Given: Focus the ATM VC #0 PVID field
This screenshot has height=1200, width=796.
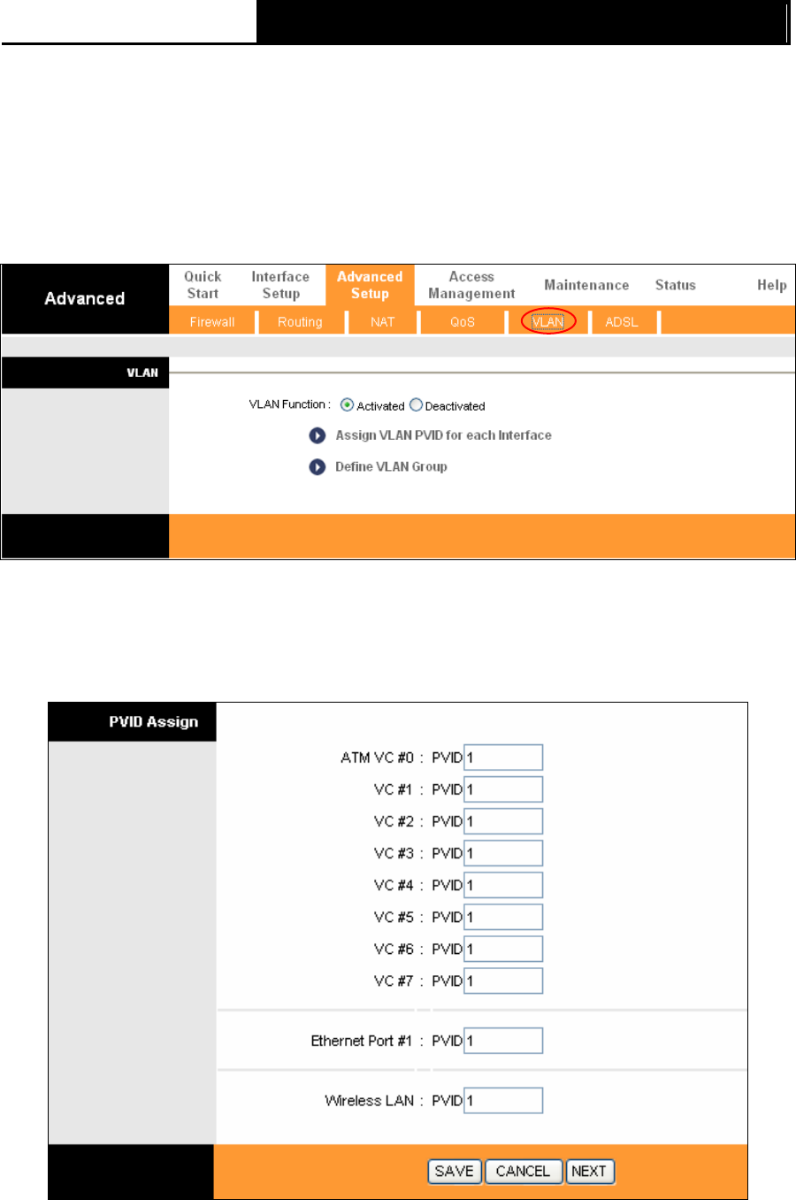Looking at the screenshot, I should 503,758.
